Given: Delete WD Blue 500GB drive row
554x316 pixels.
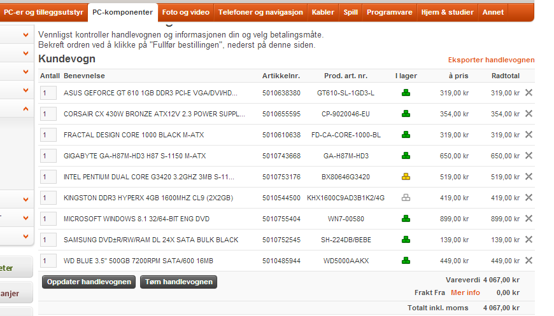Looking at the screenshot, I should tap(529, 261).
